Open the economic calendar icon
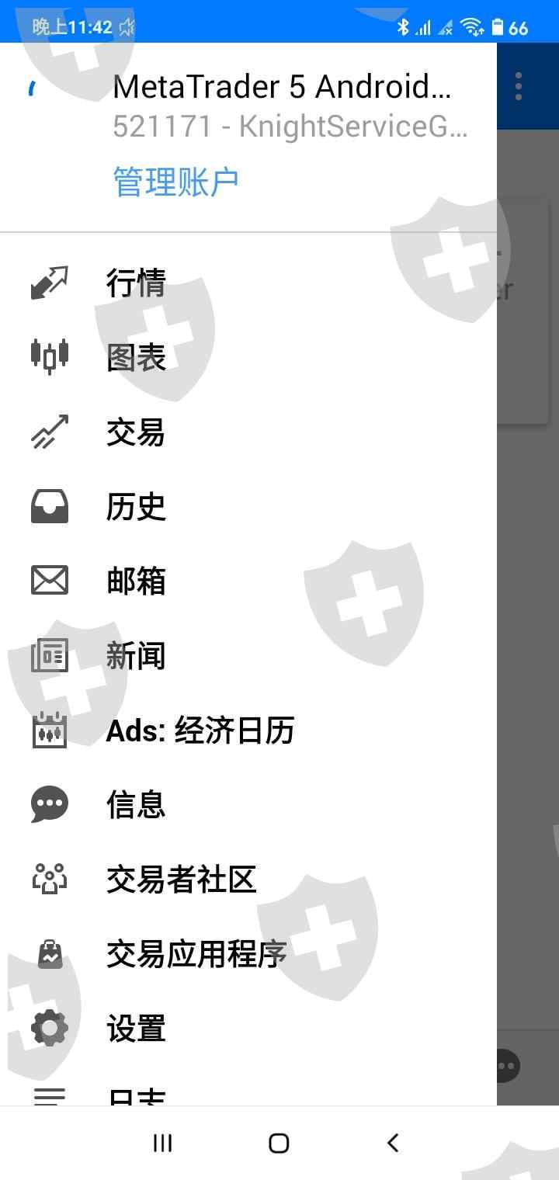 tap(50, 730)
